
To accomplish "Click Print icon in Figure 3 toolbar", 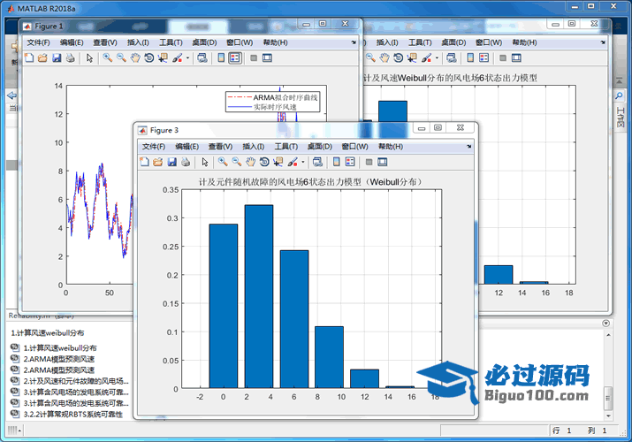I will pos(186,162).
